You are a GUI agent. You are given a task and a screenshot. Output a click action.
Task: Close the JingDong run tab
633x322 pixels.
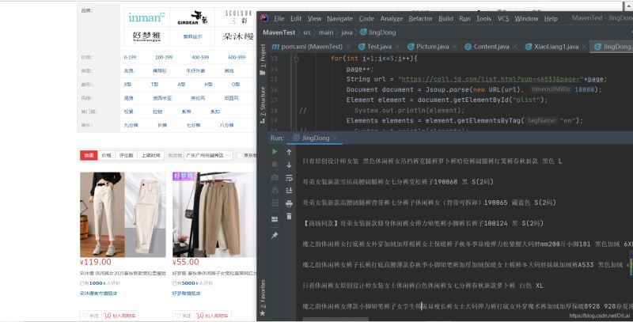click(x=335, y=138)
